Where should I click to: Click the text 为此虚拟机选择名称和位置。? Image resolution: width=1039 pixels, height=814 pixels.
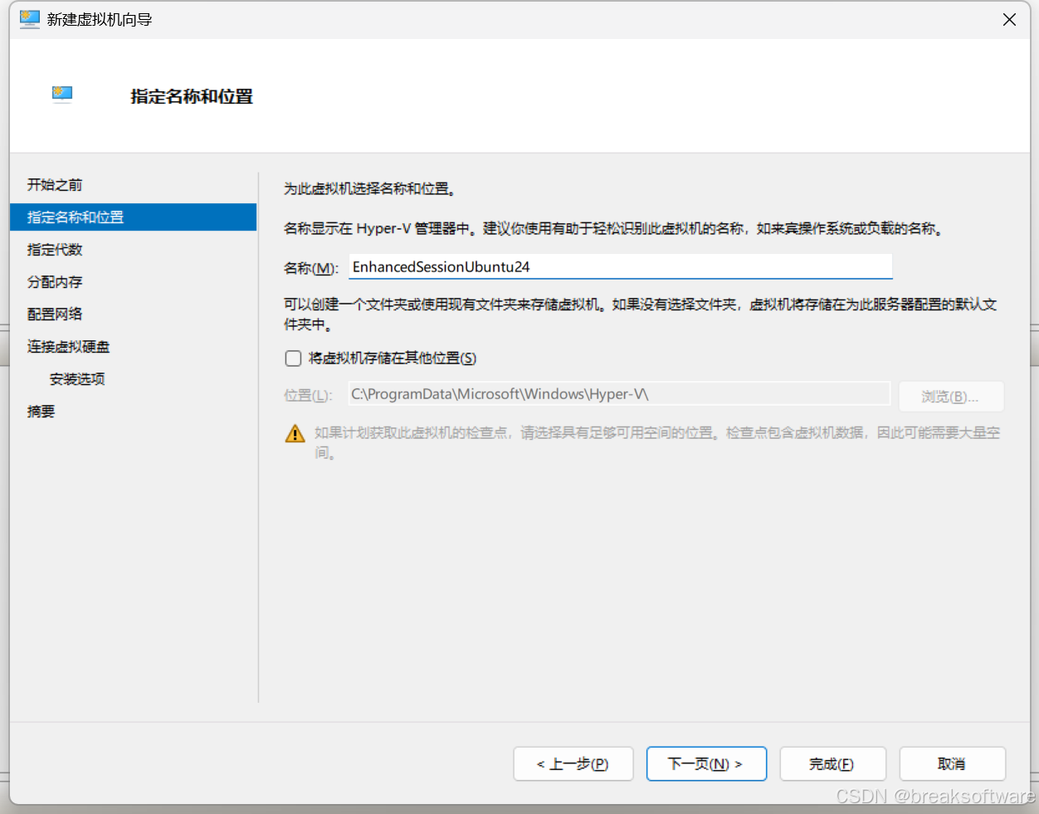370,189
